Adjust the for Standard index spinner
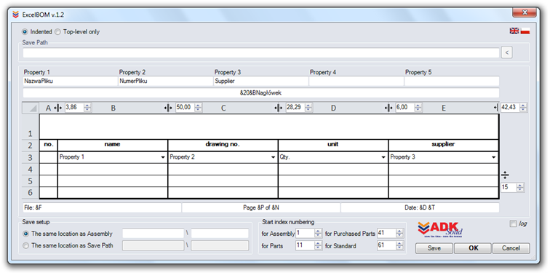 coord(400,245)
